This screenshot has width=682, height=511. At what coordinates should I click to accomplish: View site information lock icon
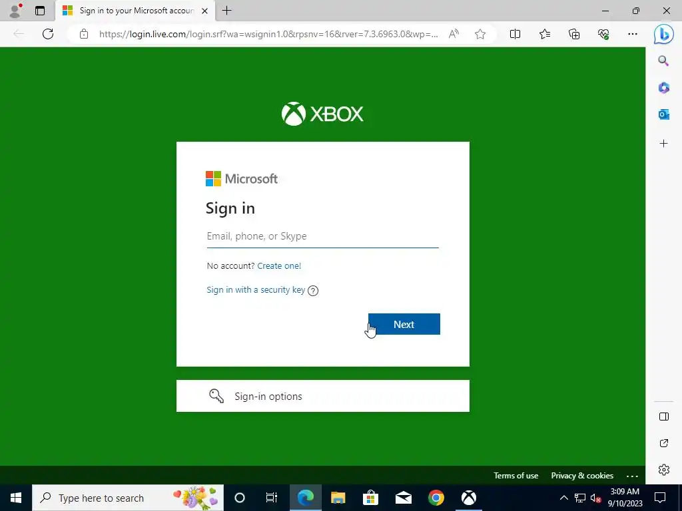[84, 34]
